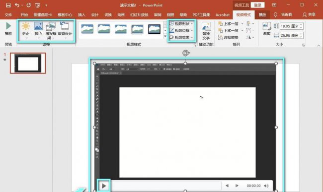Apply the third video style thumbnail

(121, 29)
